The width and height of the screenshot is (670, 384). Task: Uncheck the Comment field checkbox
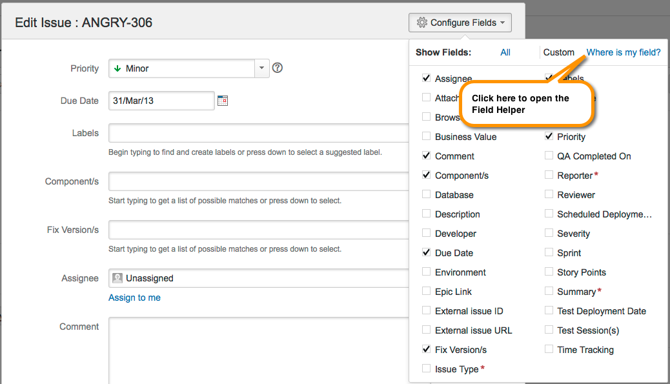[x=426, y=156]
